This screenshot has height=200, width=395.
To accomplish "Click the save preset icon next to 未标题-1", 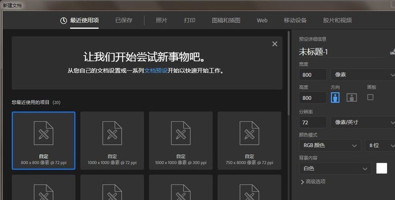I will click(x=393, y=51).
